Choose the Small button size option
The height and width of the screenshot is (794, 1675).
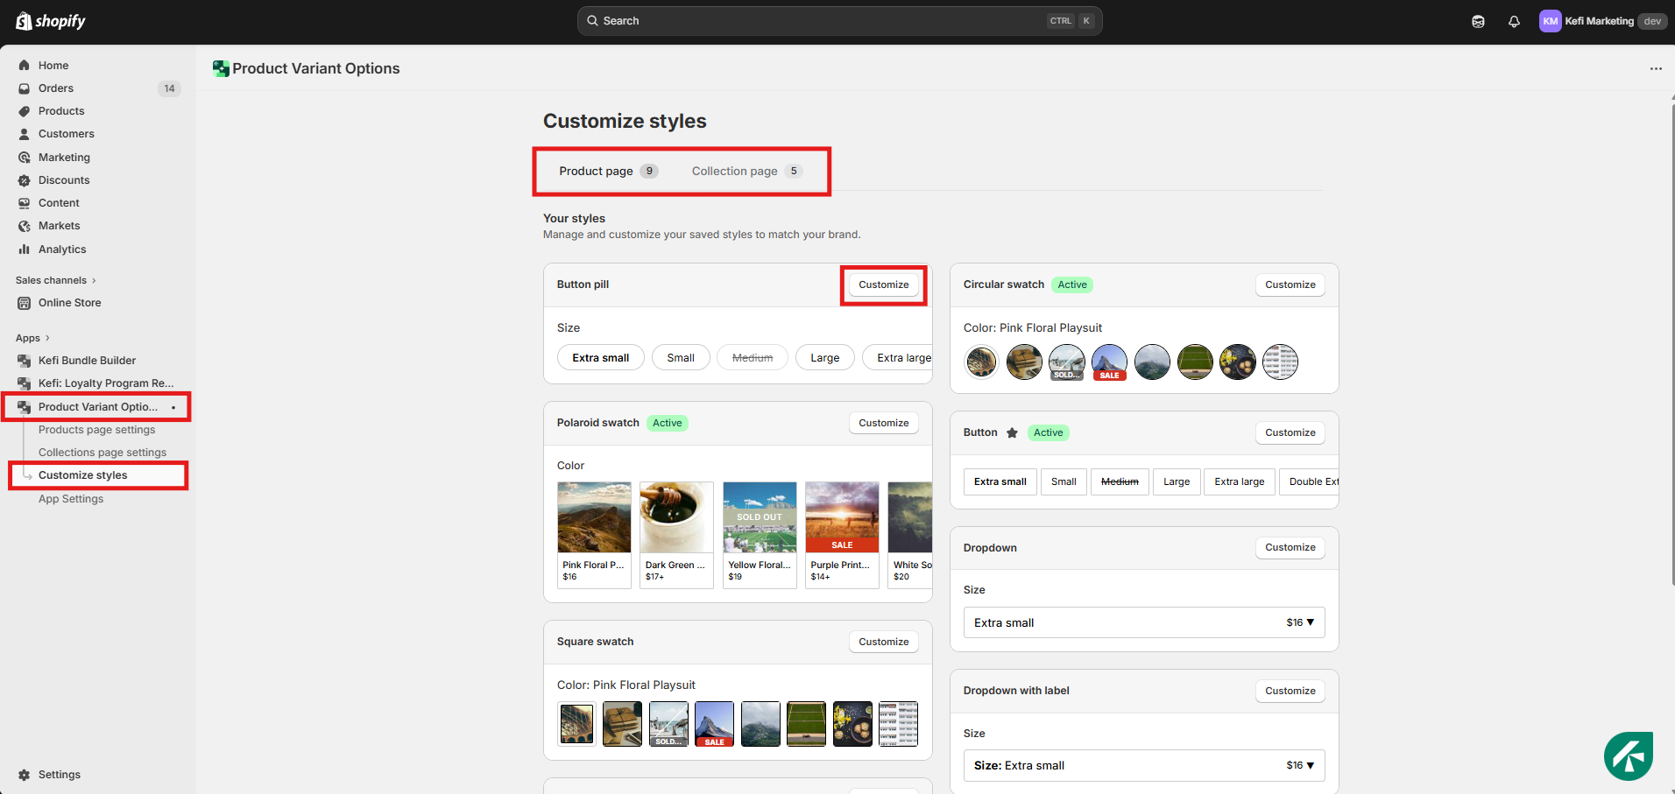click(1064, 481)
